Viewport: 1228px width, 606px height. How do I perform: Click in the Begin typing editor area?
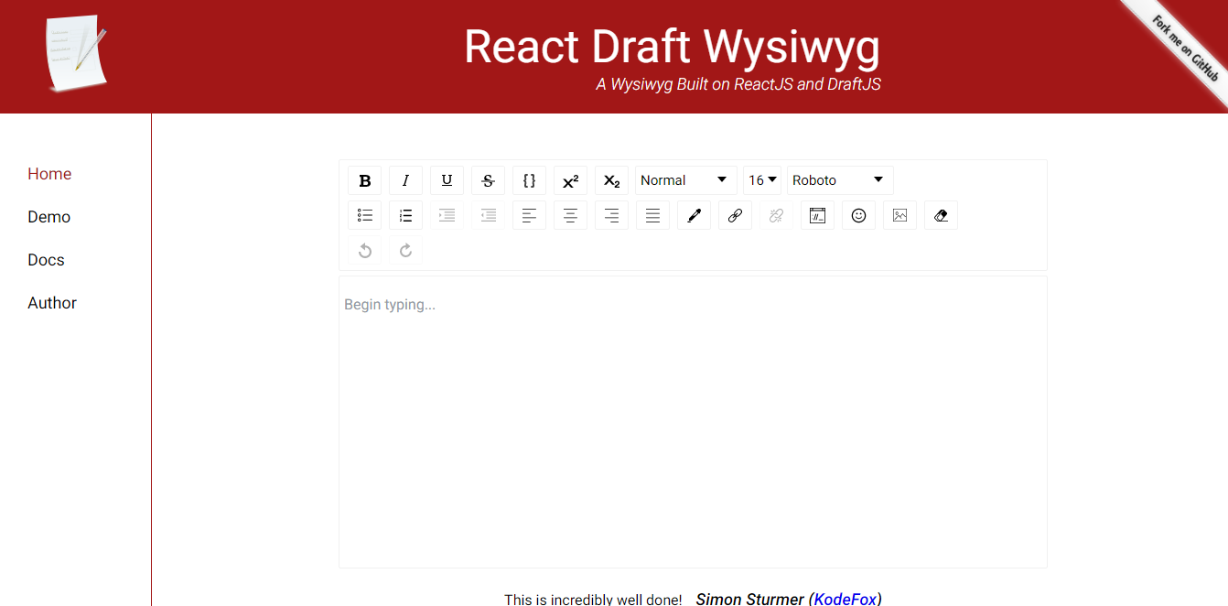(x=693, y=422)
